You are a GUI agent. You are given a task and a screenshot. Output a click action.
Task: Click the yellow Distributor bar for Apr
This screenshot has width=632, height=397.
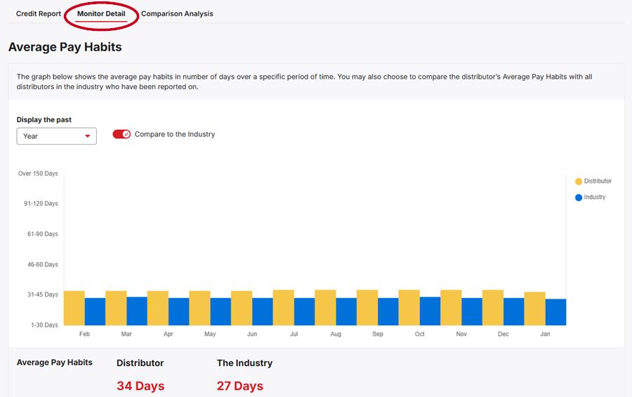click(x=158, y=308)
